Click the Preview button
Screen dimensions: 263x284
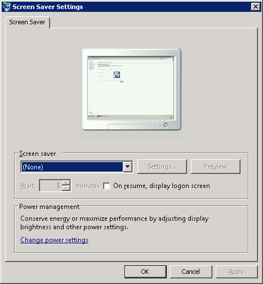pos(216,167)
